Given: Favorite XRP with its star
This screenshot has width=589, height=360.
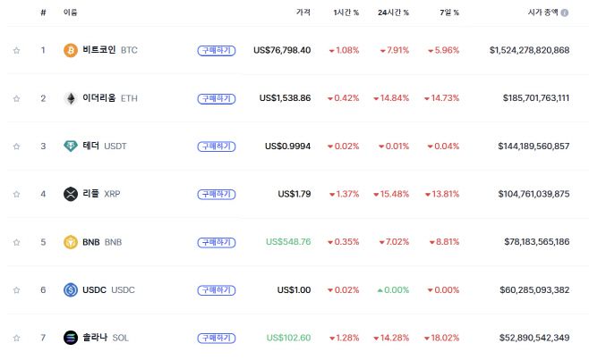Looking at the screenshot, I should (16, 194).
